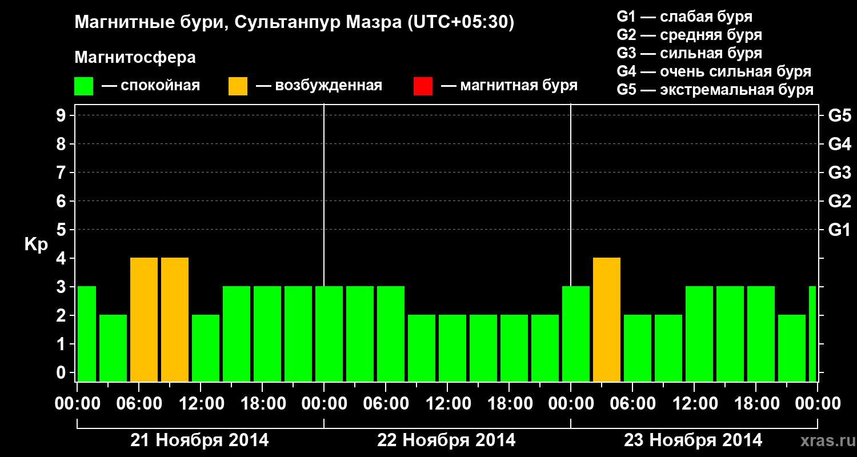Click the '5' value on the Kp axis
Image resolution: width=857 pixels, height=457 pixels.
(x=62, y=230)
